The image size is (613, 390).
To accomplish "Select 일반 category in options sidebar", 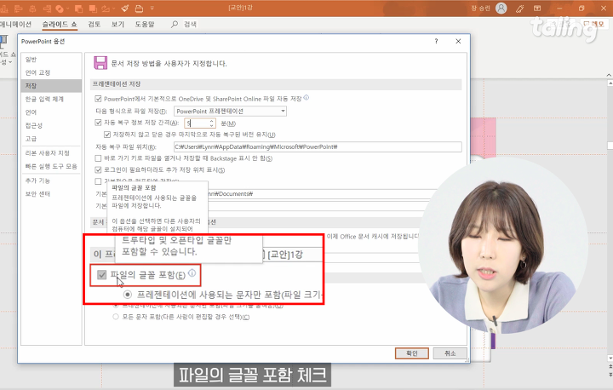I will [51, 59].
